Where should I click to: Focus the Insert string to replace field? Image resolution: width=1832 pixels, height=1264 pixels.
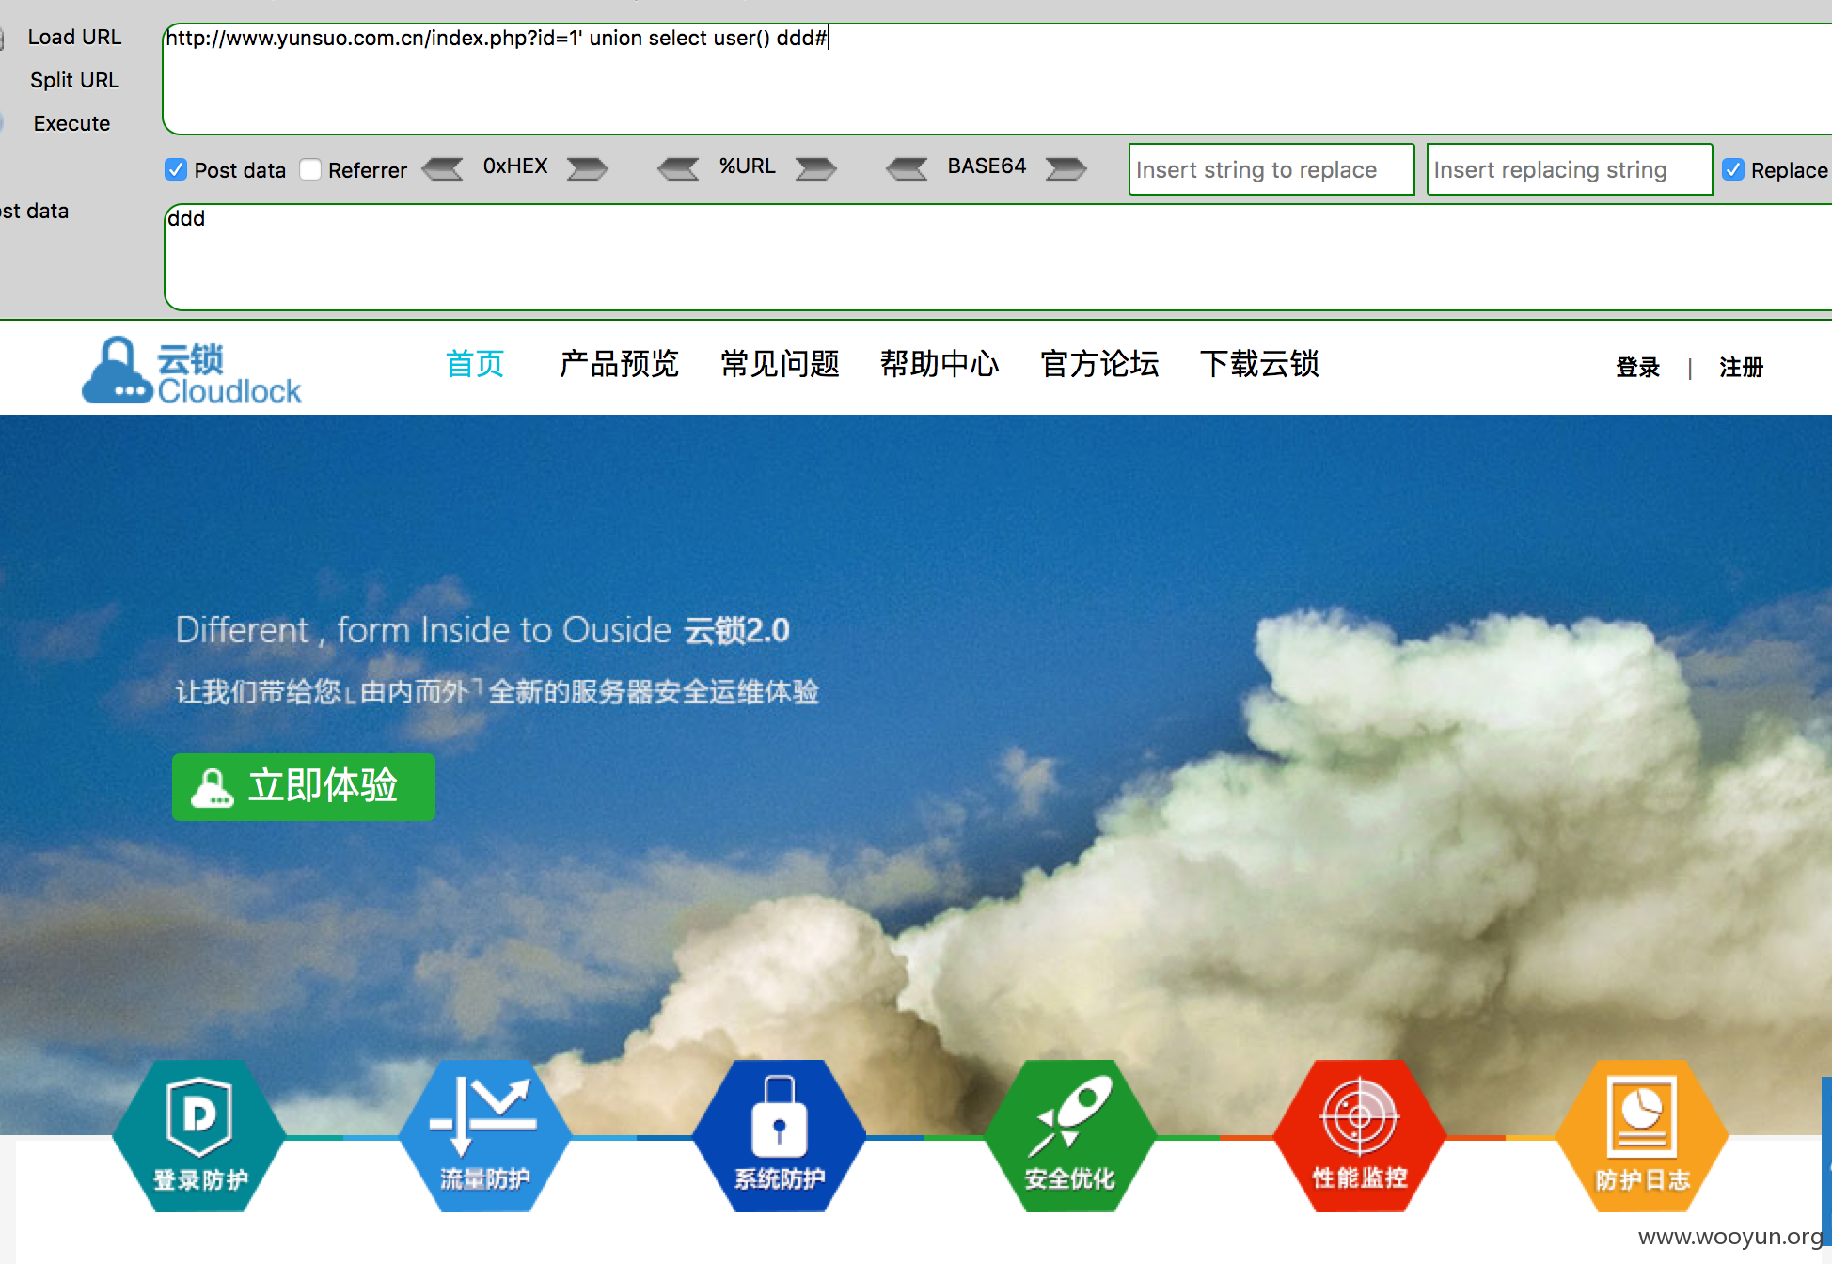tap(1271, 169)
